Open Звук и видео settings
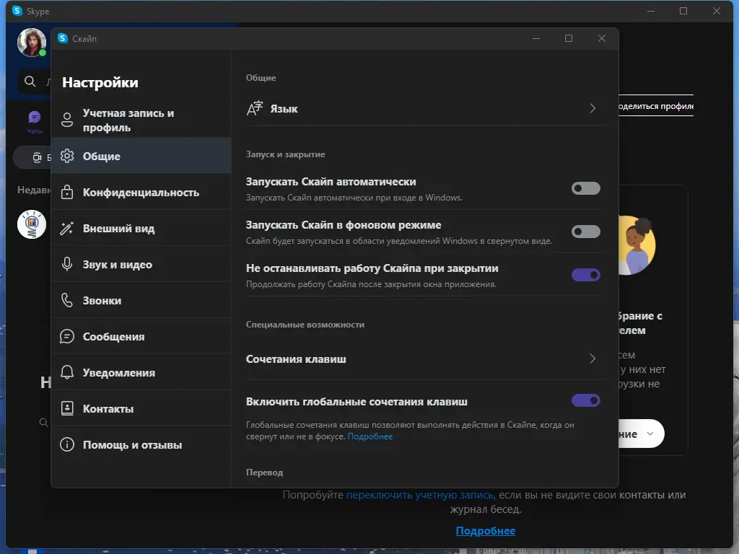 (141, 264)
